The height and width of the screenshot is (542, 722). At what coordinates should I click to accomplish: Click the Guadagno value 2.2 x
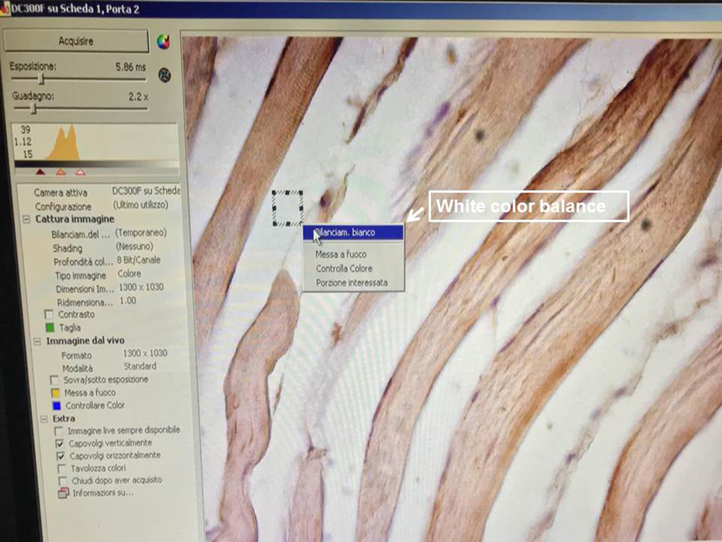point(138,97)
